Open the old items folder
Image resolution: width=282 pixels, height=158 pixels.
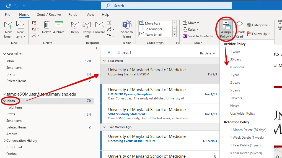click(15, 107)
